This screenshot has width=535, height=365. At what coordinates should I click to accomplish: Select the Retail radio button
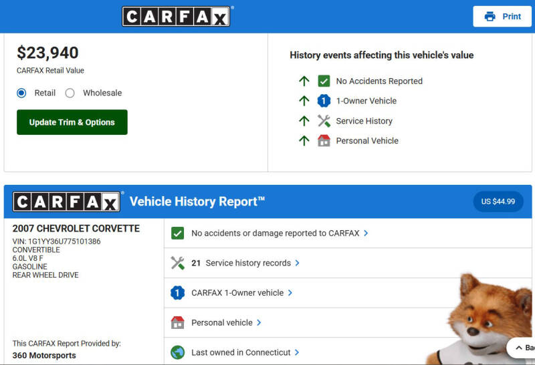pyautogui.click(x=21, y=93)
